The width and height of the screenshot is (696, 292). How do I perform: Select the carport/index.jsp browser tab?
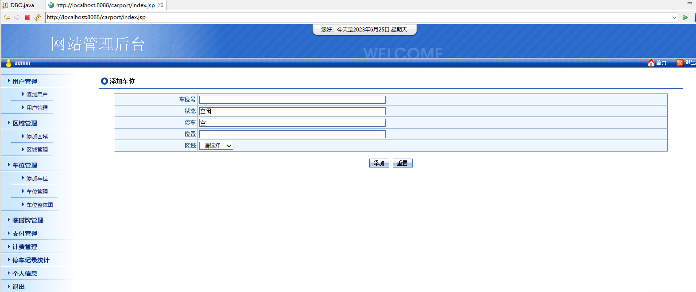(x=105, y=5)
